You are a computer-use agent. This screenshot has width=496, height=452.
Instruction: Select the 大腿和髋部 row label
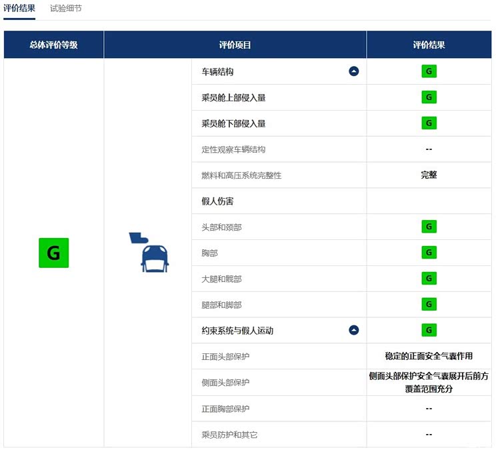point(221,279)
